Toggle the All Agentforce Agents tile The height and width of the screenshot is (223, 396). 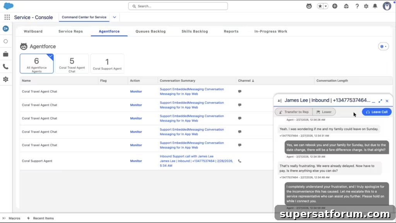tap(37, 64)
